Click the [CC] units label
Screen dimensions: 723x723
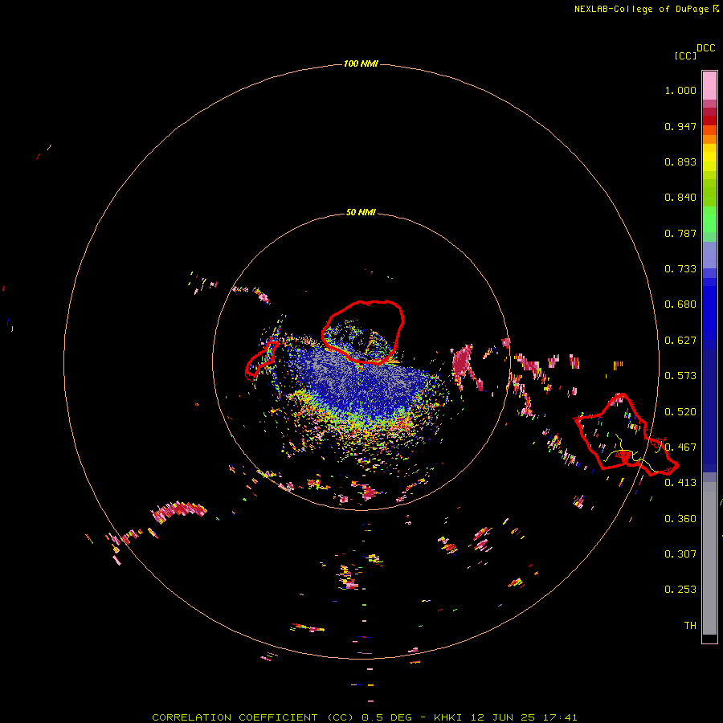[x=686, y=55]
